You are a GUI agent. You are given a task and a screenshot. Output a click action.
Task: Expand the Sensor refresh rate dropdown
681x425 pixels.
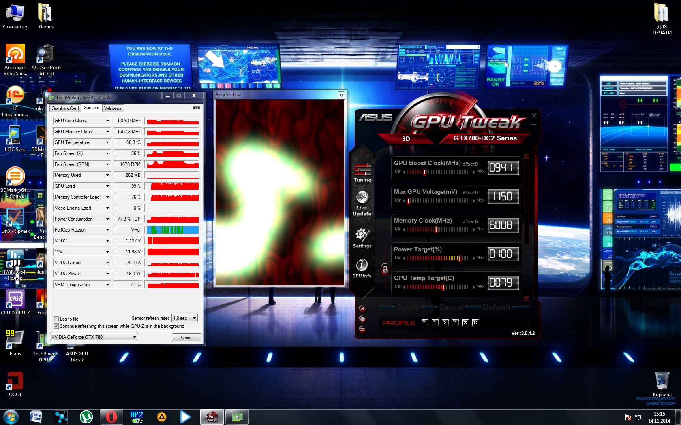(184, 318)
